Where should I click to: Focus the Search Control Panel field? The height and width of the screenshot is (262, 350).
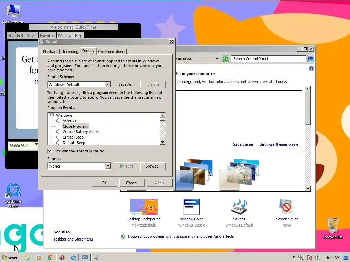[269, 59]
